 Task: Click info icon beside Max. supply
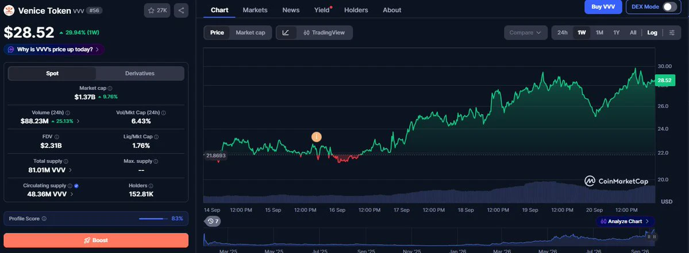156,161
